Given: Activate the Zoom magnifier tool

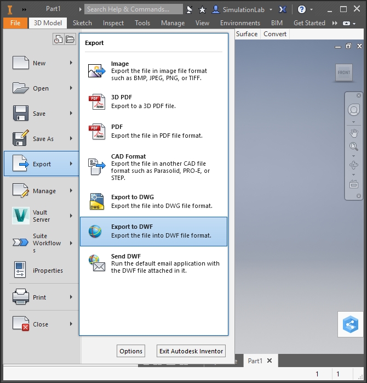Looking at the screenshot, I should click(x=354, y=146).
